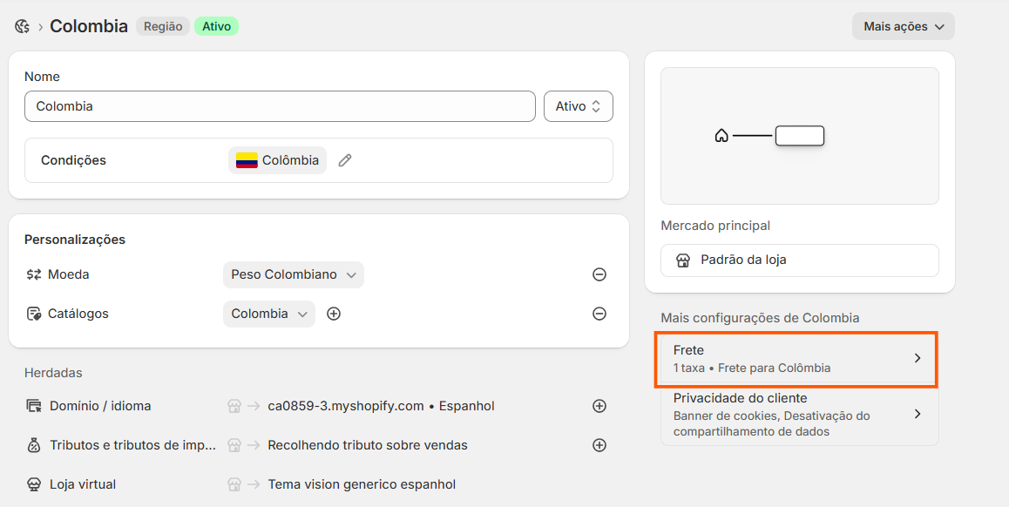The width and height of the screenshot is (1009, 507).
Task: Open the Peso Colombiano currency dropdown
Action: click(294, 274)
